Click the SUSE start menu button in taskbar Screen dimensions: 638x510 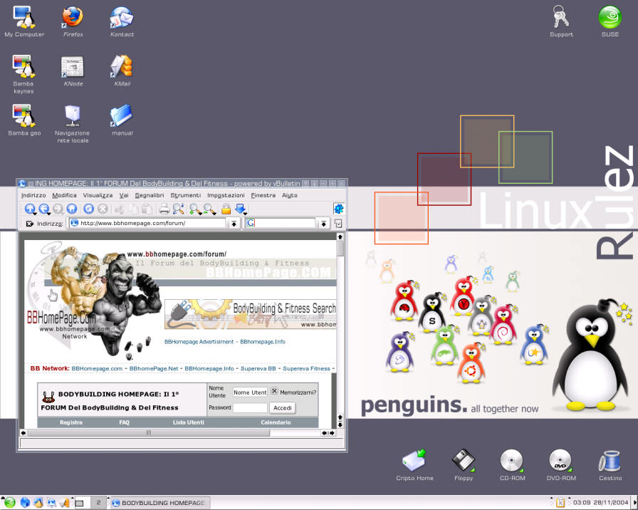[9, 503]
